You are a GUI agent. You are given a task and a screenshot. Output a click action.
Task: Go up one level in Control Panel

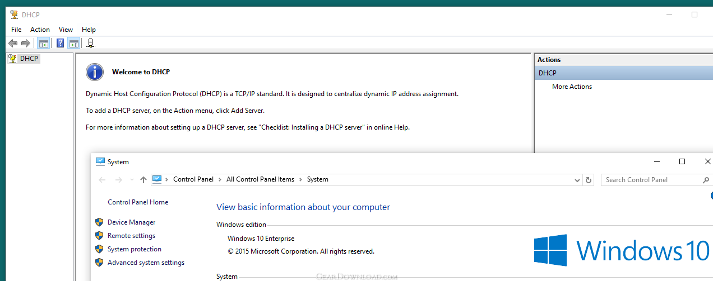[143, 180]
